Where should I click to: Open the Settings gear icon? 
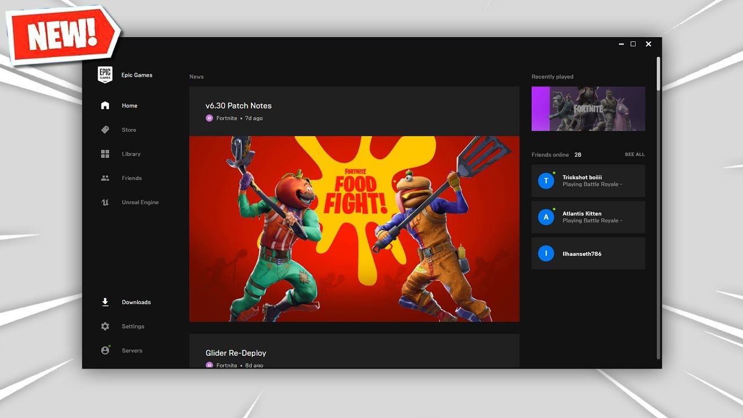coord(105,326)
